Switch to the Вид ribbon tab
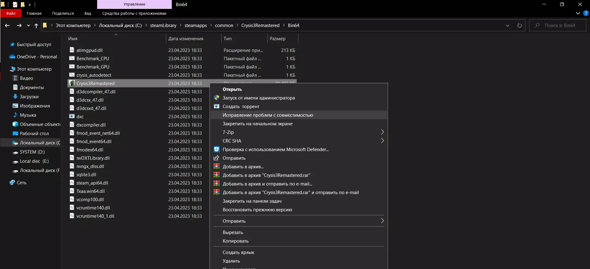The height and width of the screenshot is (269, 590). point(88,14)
